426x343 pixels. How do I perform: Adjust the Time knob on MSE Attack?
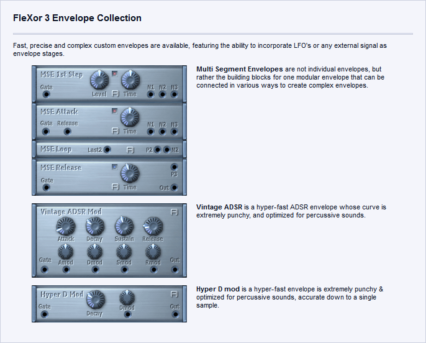[130, 117]
